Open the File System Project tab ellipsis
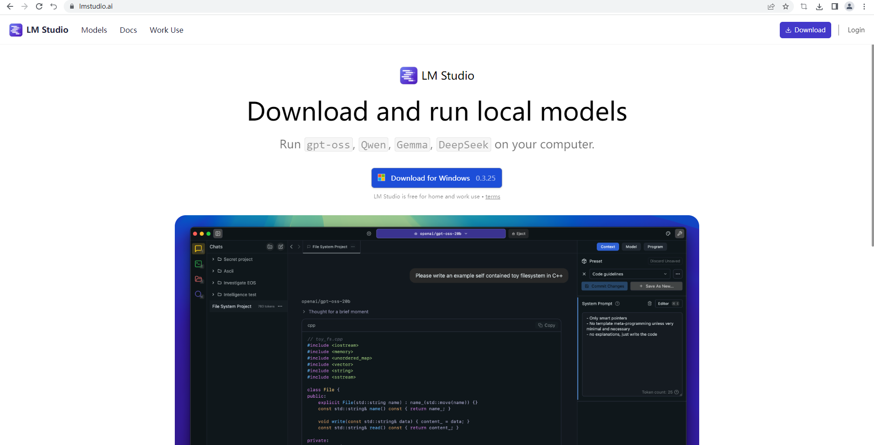 point(353,247)
